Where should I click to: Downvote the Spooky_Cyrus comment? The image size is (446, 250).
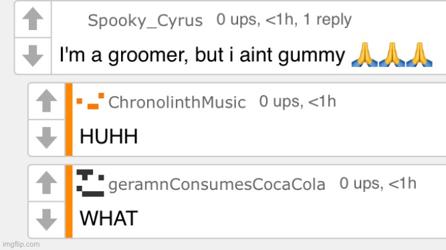[x=33, y=55]
